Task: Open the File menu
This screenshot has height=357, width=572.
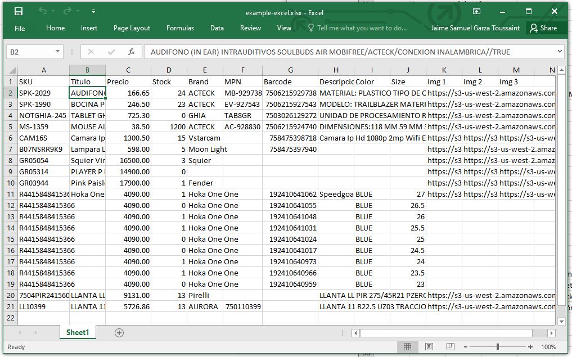Action: (x=20, y=28)
